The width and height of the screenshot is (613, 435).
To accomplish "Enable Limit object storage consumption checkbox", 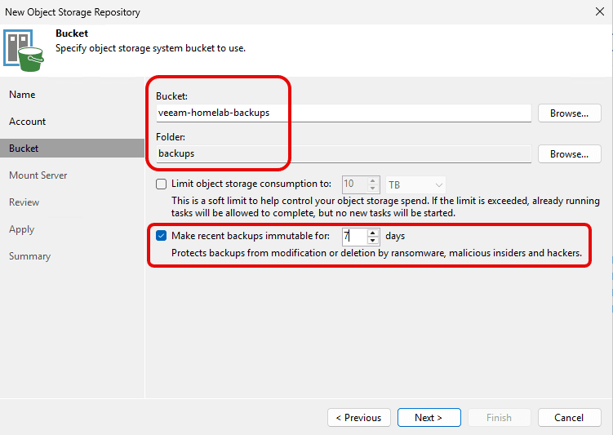I will 161,184.
